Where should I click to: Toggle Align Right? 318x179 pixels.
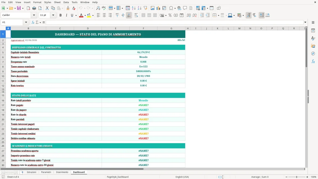110,15
